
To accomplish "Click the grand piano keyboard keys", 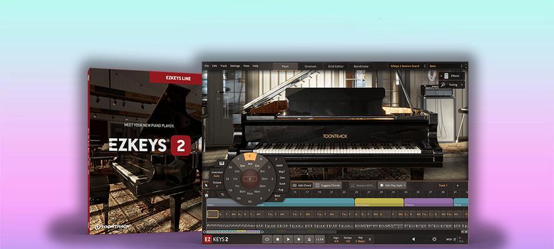I will click(337, 148).
